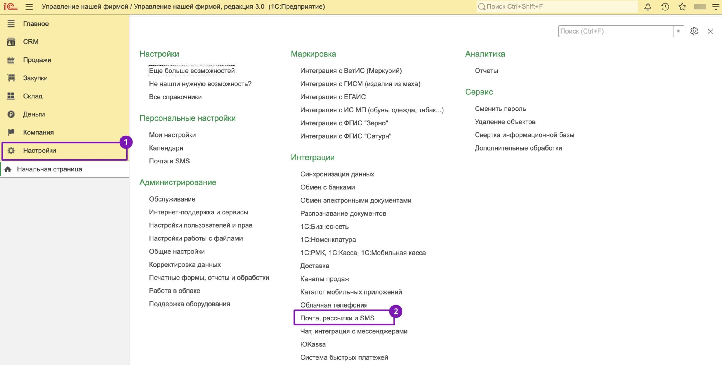
Task: Open Почта, рассылки и SMS
Action: click(x=337, y=318)
